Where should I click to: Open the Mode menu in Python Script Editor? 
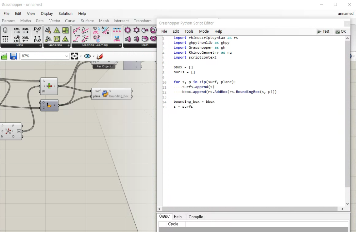(204, 31)
